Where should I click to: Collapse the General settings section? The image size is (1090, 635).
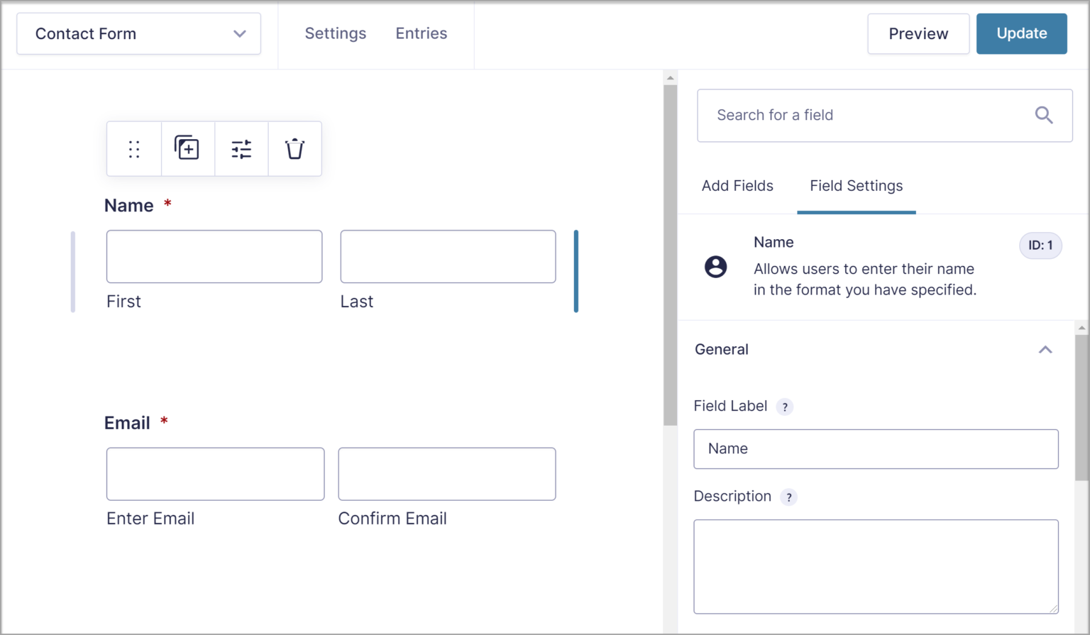1045,350
